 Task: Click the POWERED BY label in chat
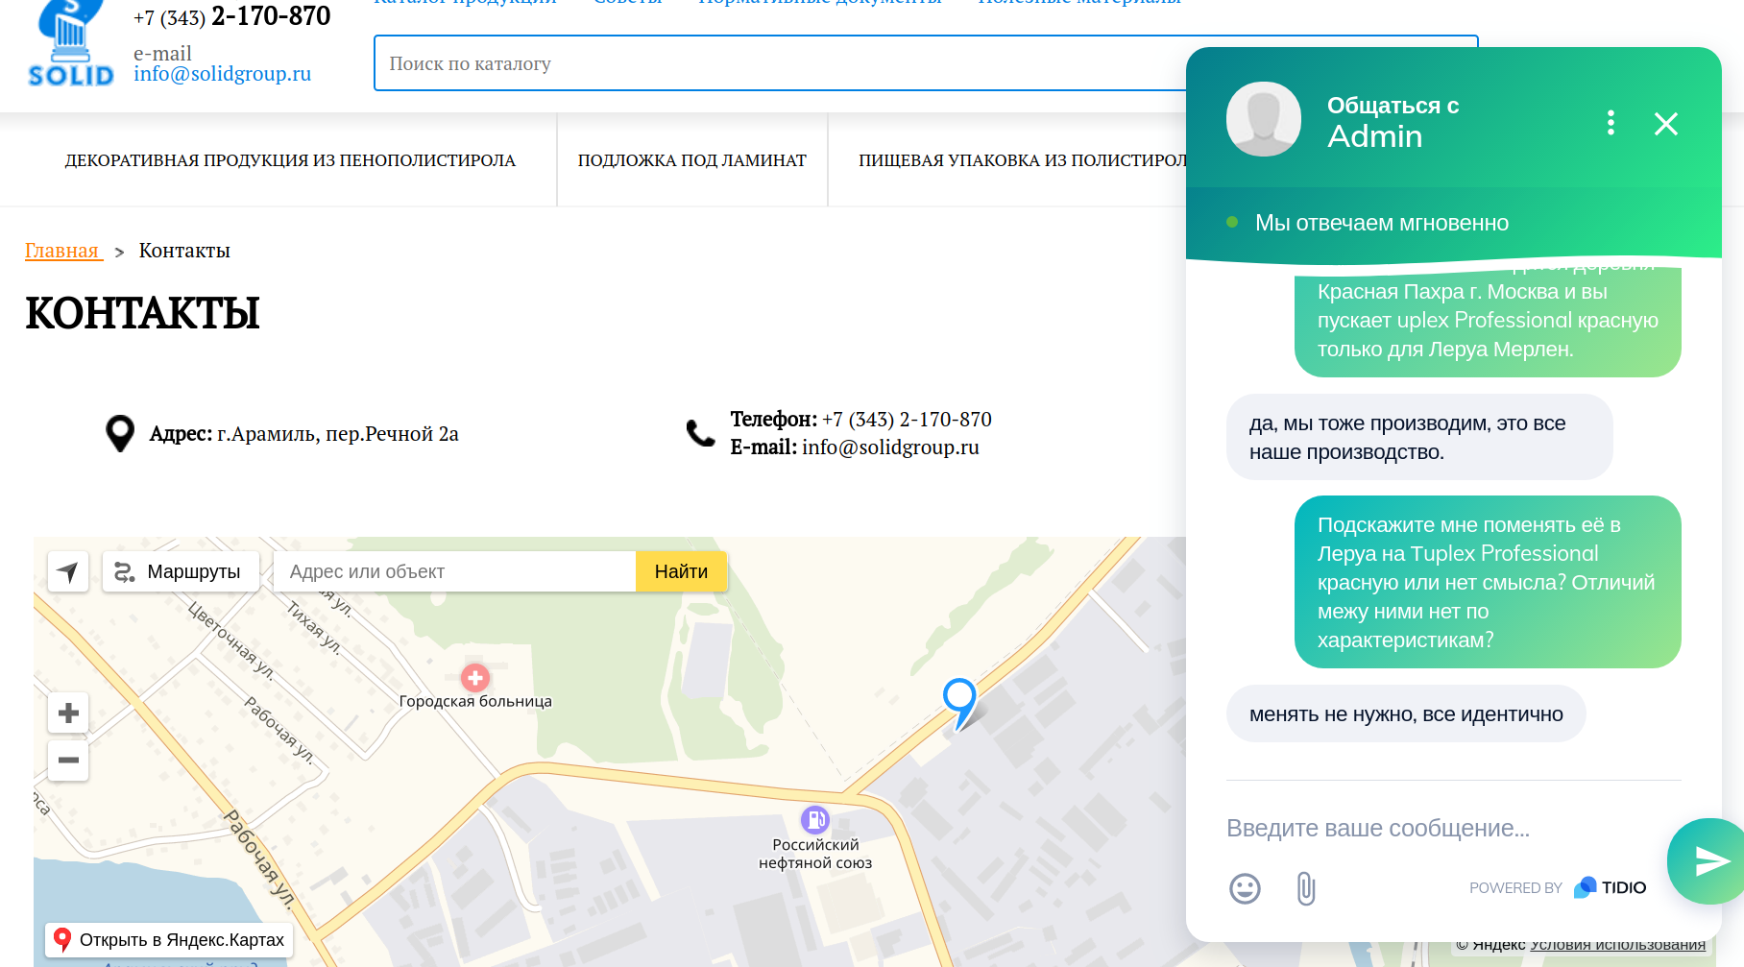point(1515,888)
